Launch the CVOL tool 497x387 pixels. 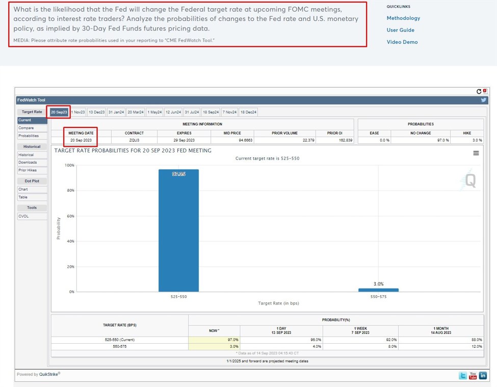tap(32, 216)
